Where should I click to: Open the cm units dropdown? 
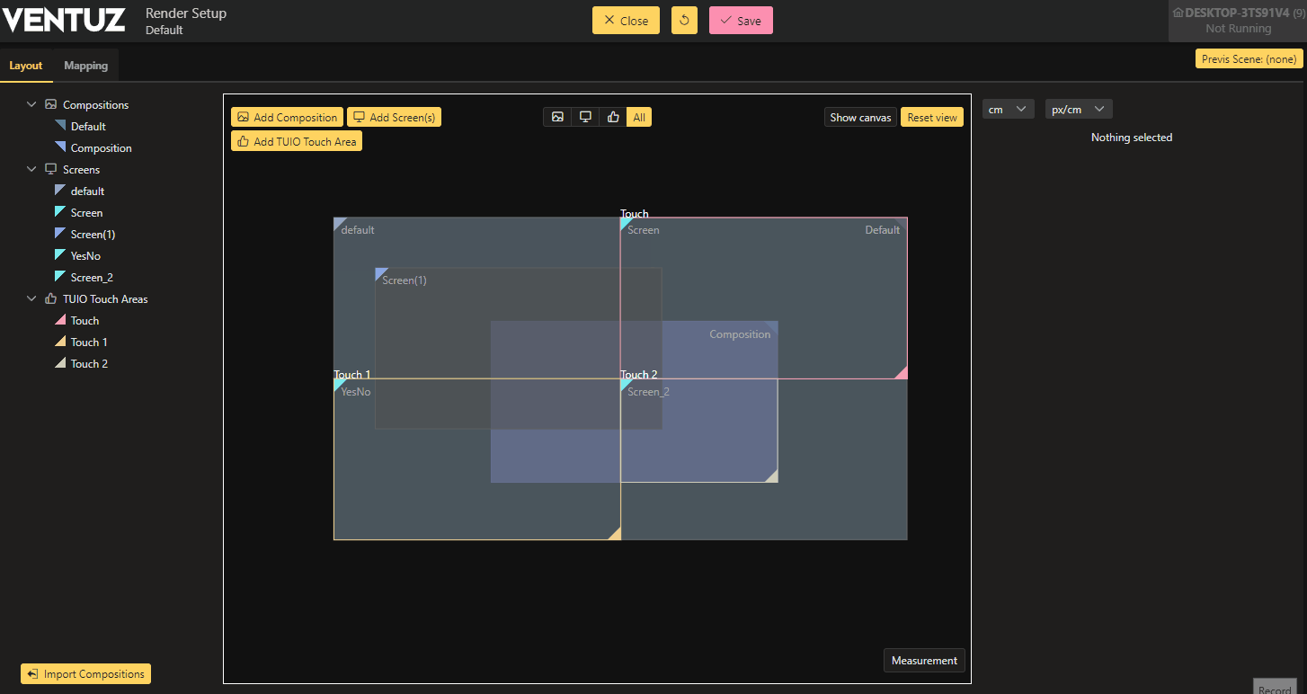click(1008, 110)
